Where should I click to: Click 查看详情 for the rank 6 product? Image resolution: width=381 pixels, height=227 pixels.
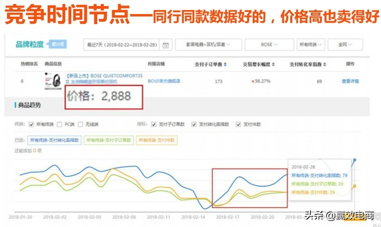[x=350, y=81]
